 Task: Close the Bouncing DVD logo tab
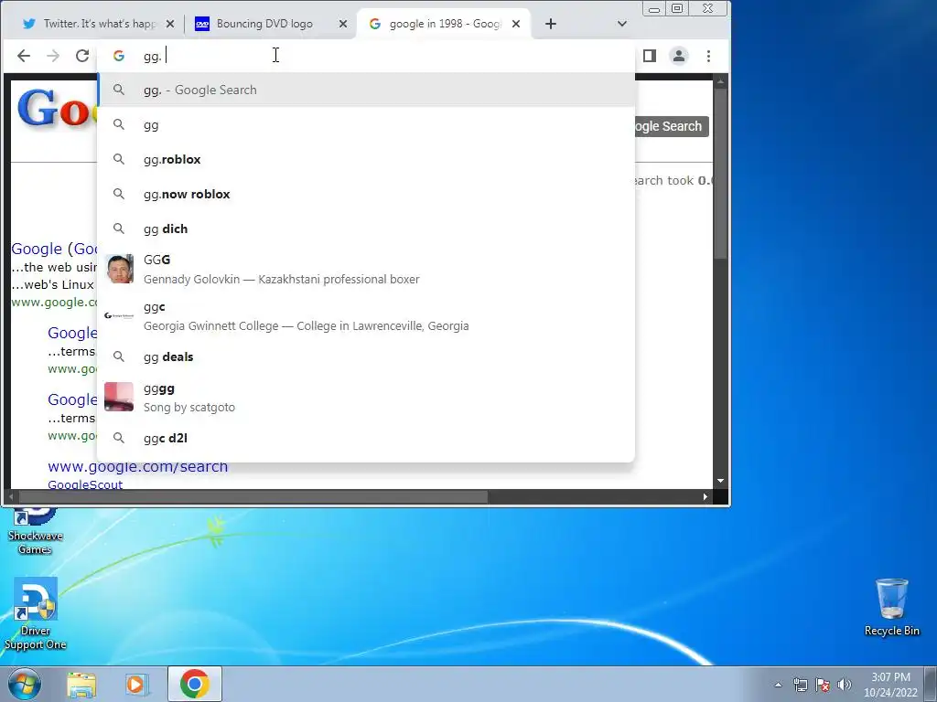(343, 24)
